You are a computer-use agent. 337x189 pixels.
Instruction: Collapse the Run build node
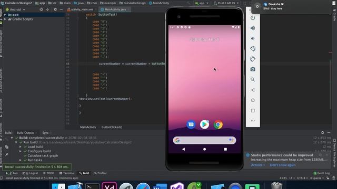click(x=16, y=142)
